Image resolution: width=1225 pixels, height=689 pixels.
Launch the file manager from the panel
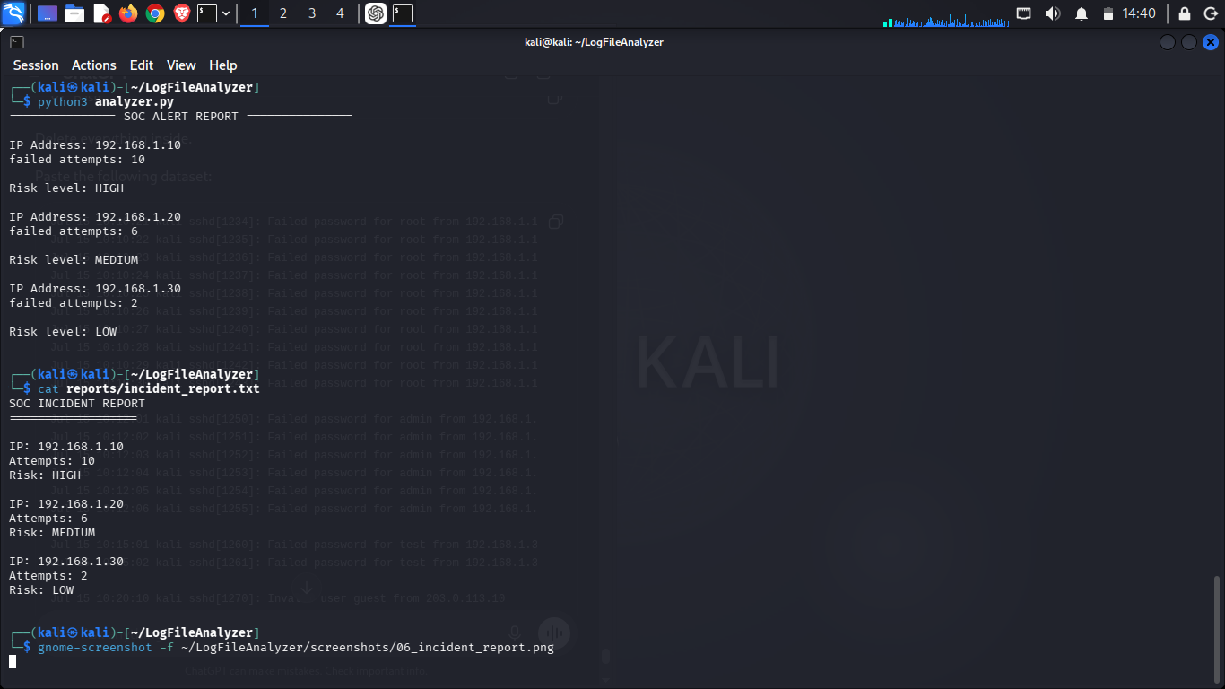point(74,13)
